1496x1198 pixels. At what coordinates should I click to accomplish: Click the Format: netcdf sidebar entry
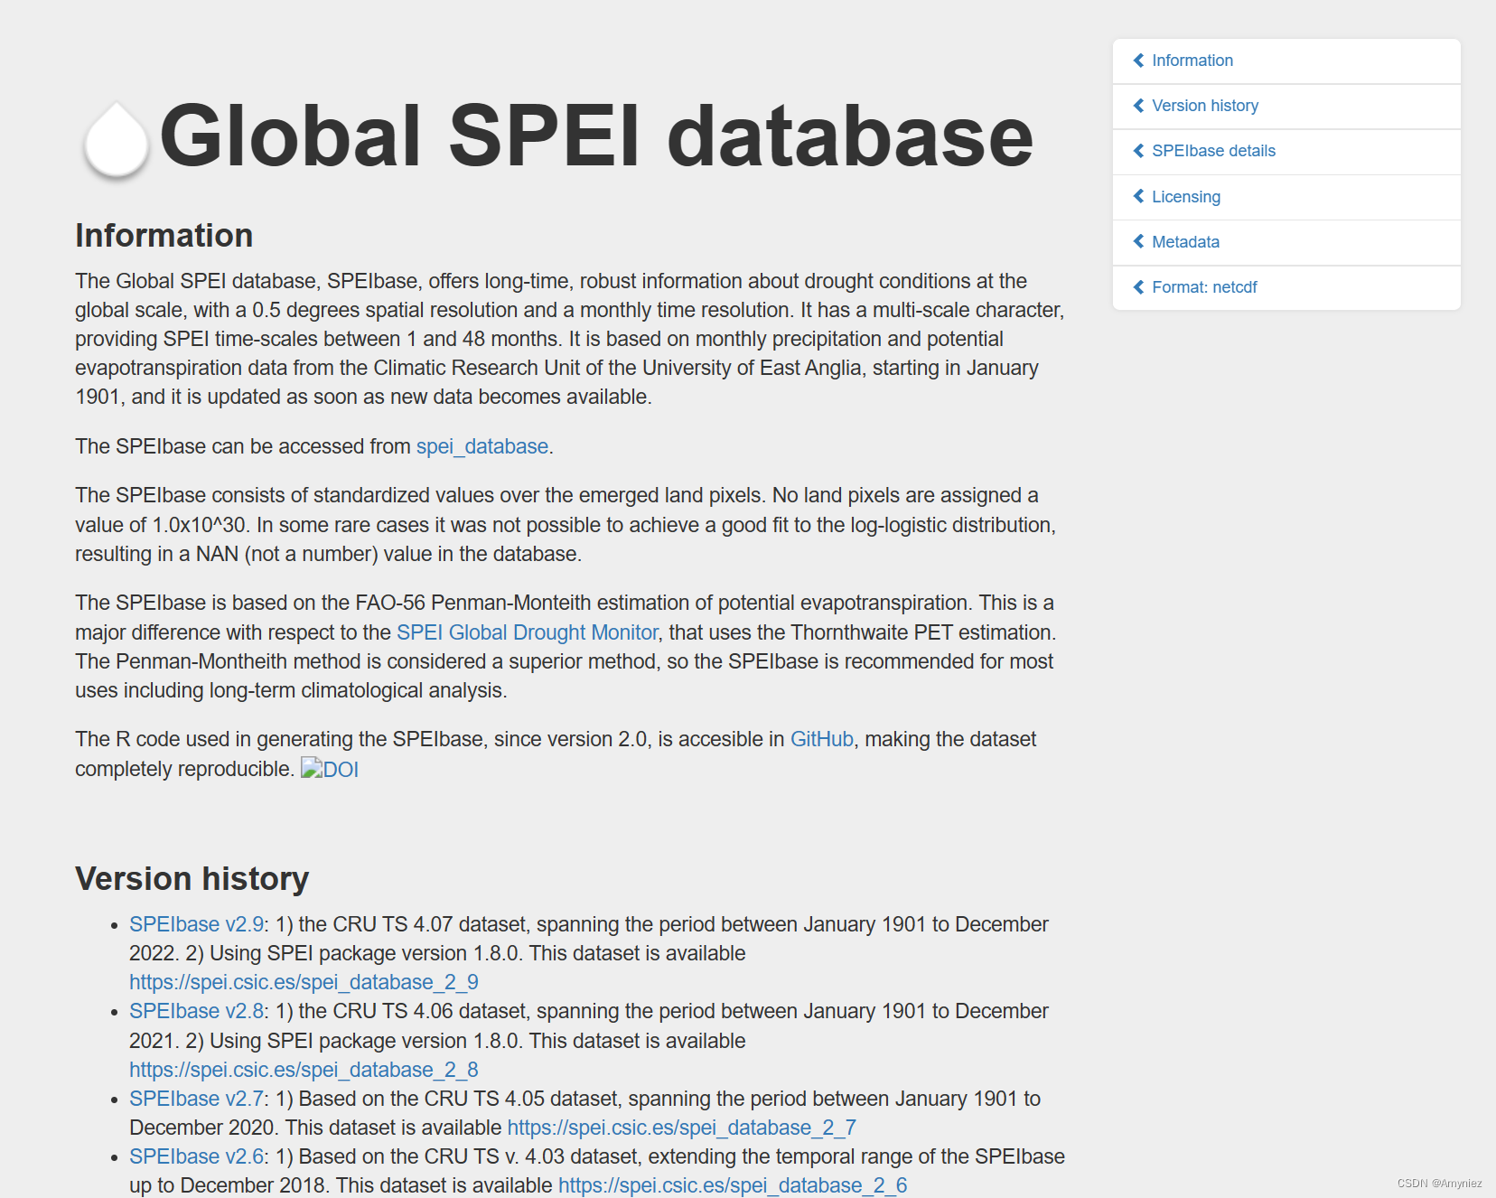coord(1204,287)
